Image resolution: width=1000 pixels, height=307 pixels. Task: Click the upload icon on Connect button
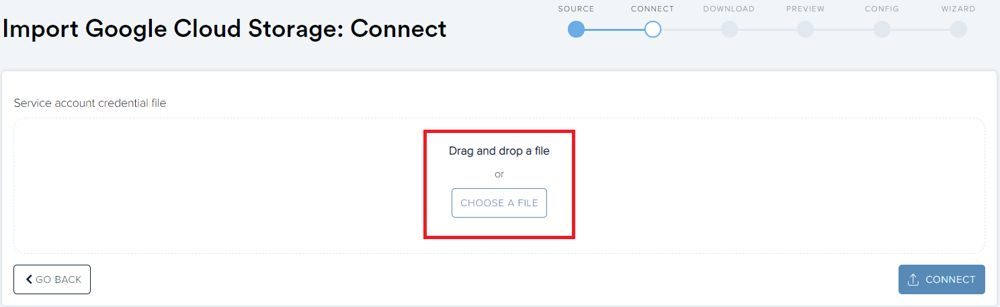coord(913,280)
